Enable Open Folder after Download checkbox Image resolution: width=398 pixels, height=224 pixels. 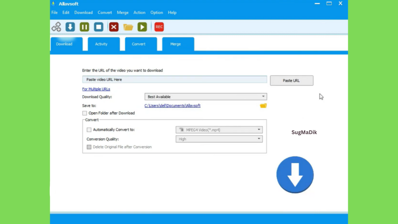click(x=84, y=113)
